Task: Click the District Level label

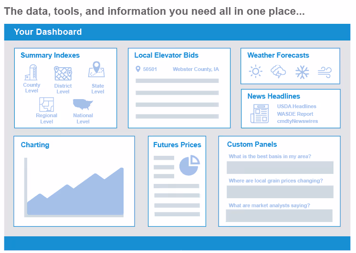Action: (63, 89)
